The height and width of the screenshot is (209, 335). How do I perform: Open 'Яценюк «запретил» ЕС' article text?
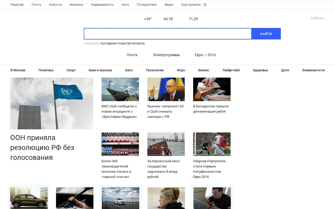[166, 112]
